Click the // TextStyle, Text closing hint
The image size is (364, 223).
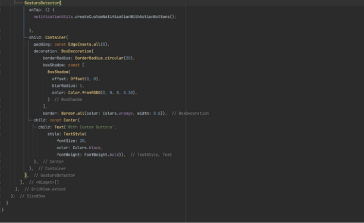151,155
